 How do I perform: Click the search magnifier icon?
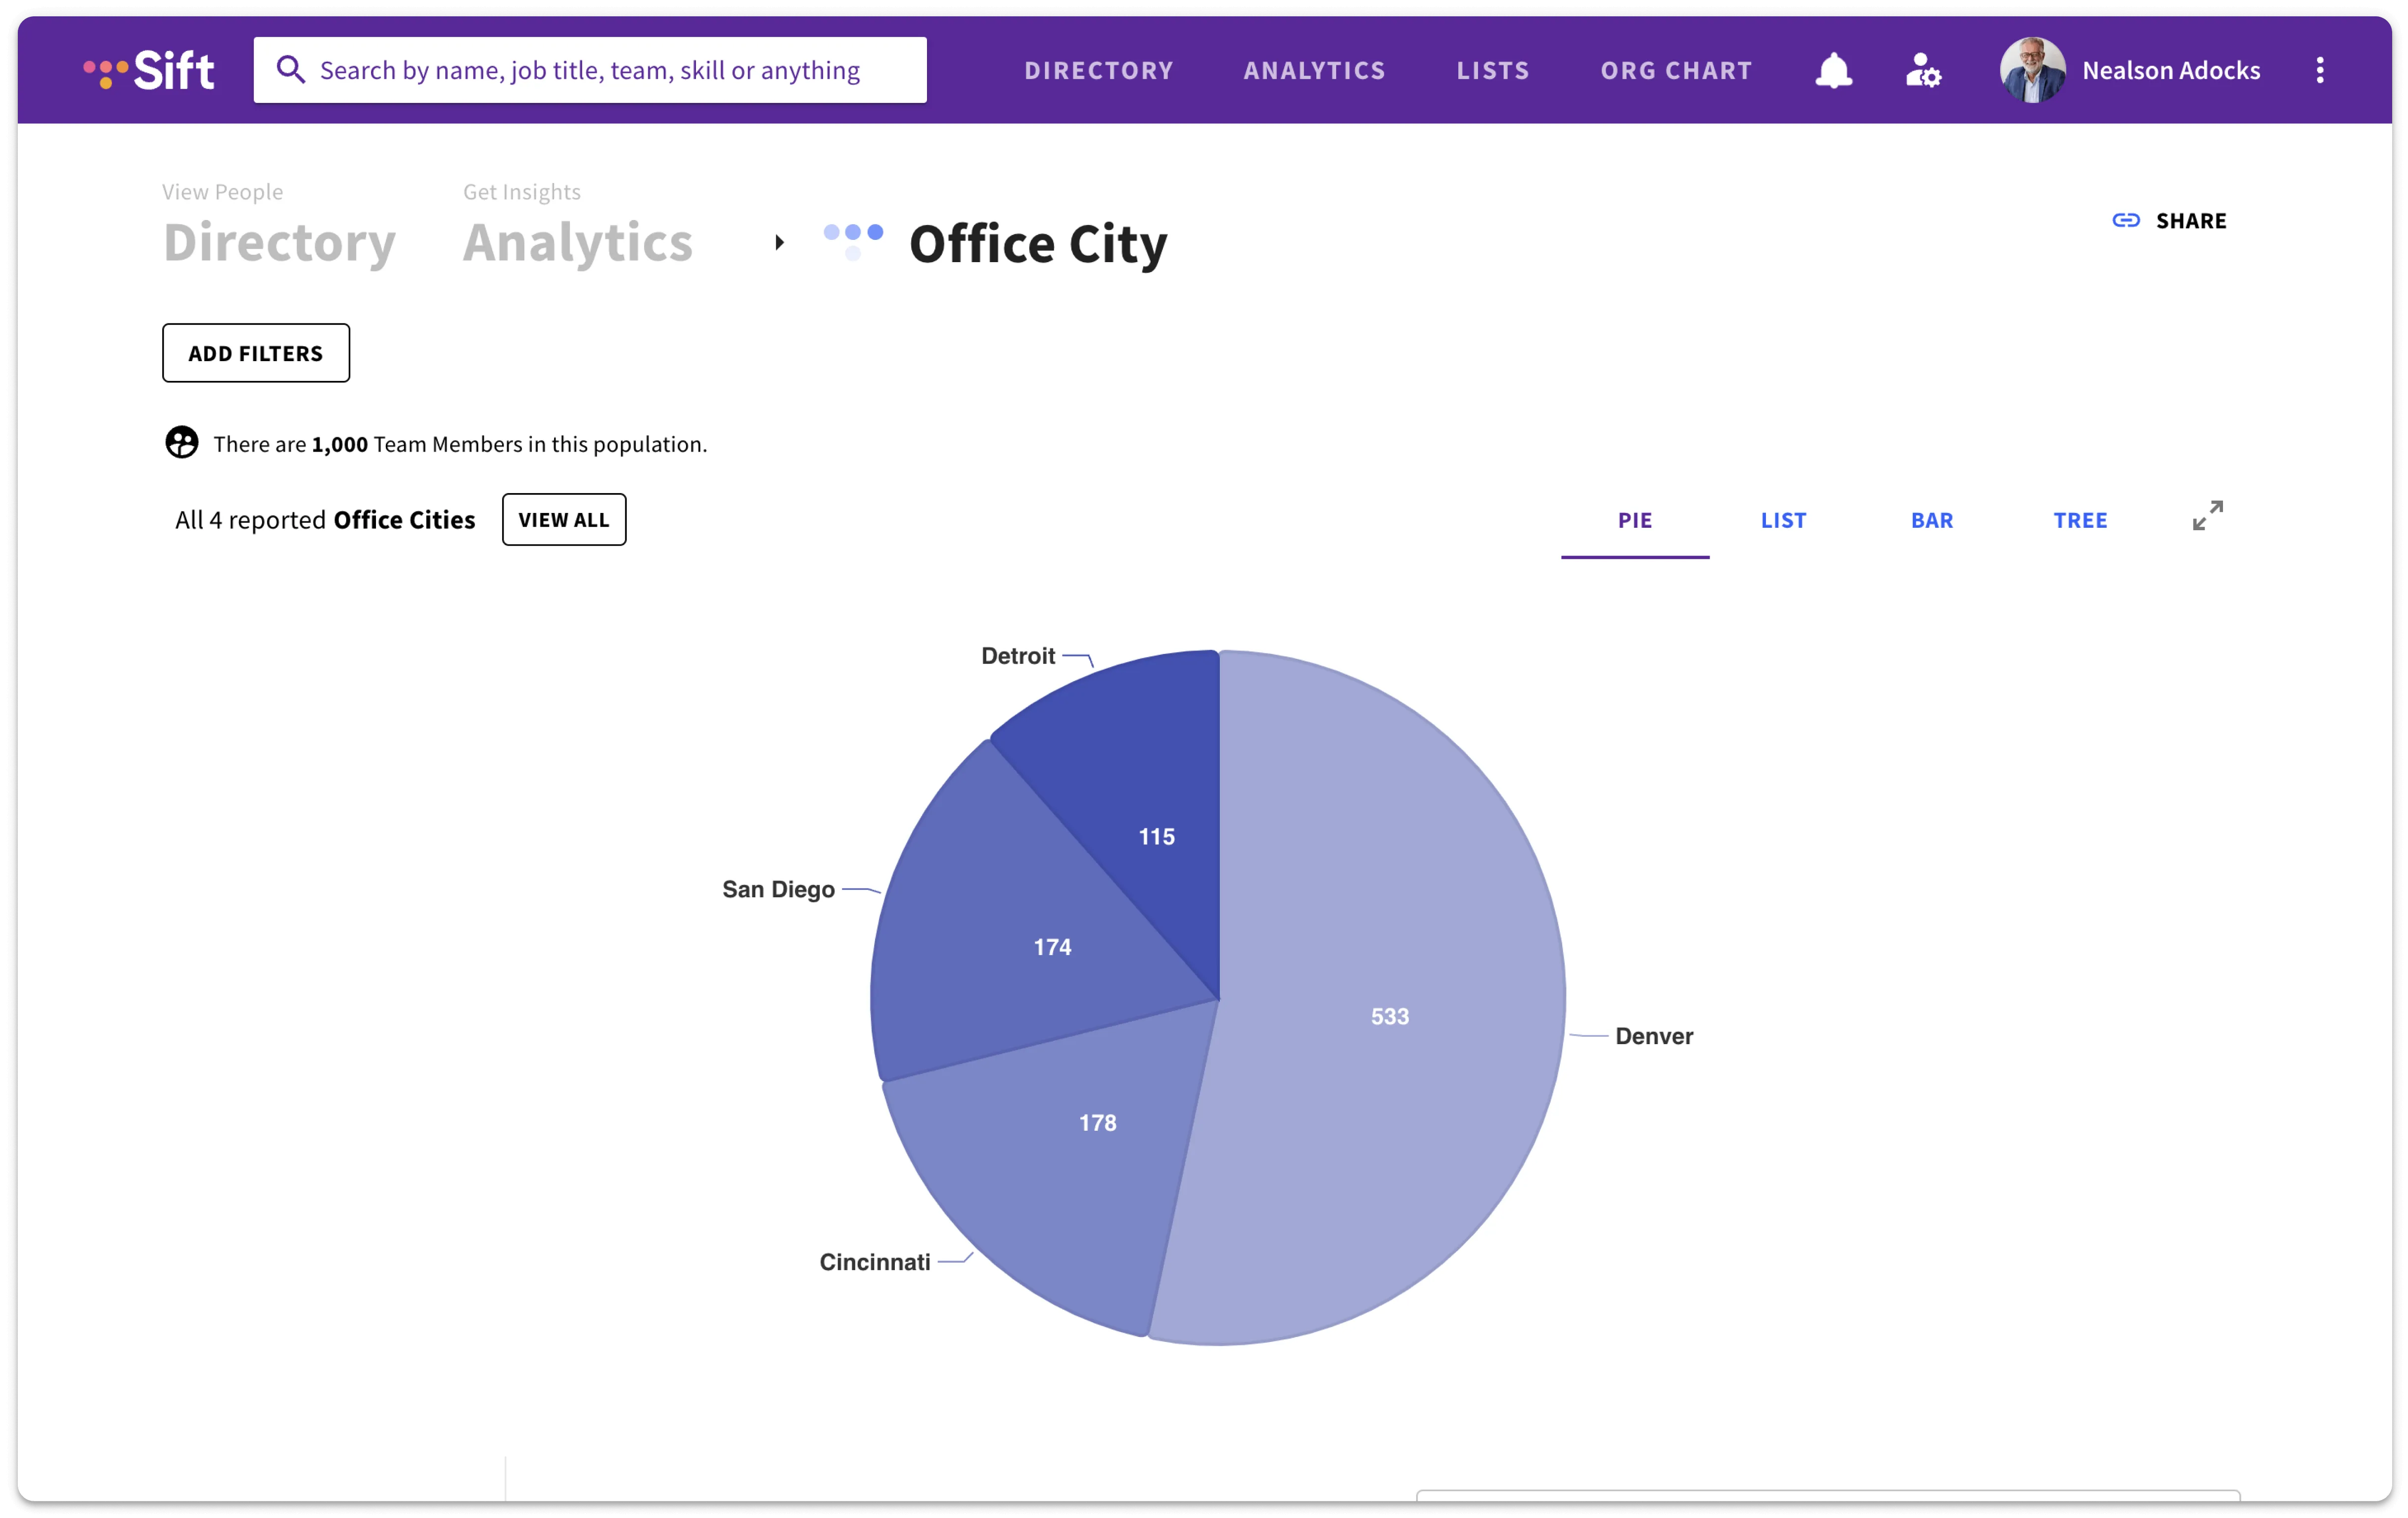(291, 69)
